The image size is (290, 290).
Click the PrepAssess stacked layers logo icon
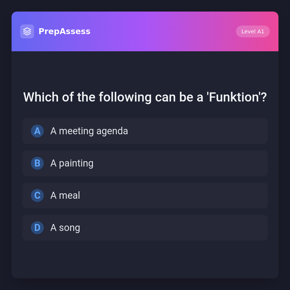[27, 31]
